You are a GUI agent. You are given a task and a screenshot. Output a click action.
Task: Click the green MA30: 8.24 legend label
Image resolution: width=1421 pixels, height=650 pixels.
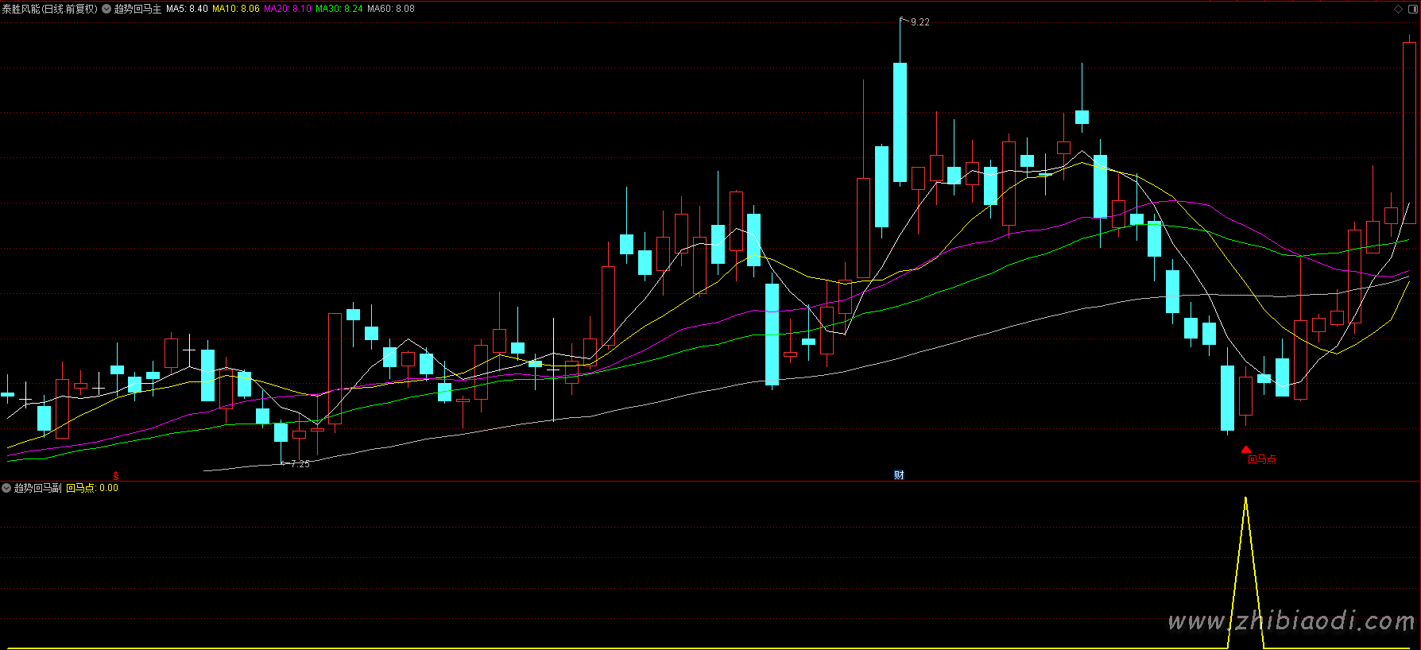[x=339, y=10]
